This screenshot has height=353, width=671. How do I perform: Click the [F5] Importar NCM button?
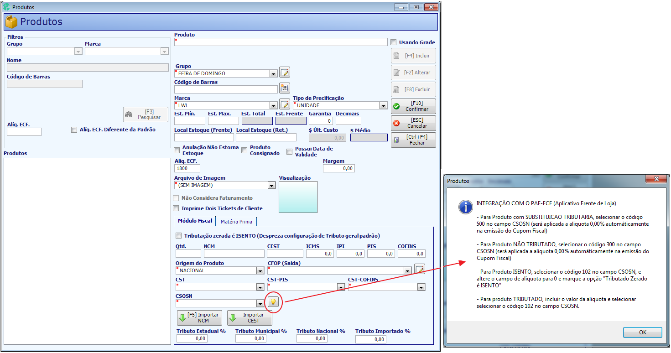point(199,317)
